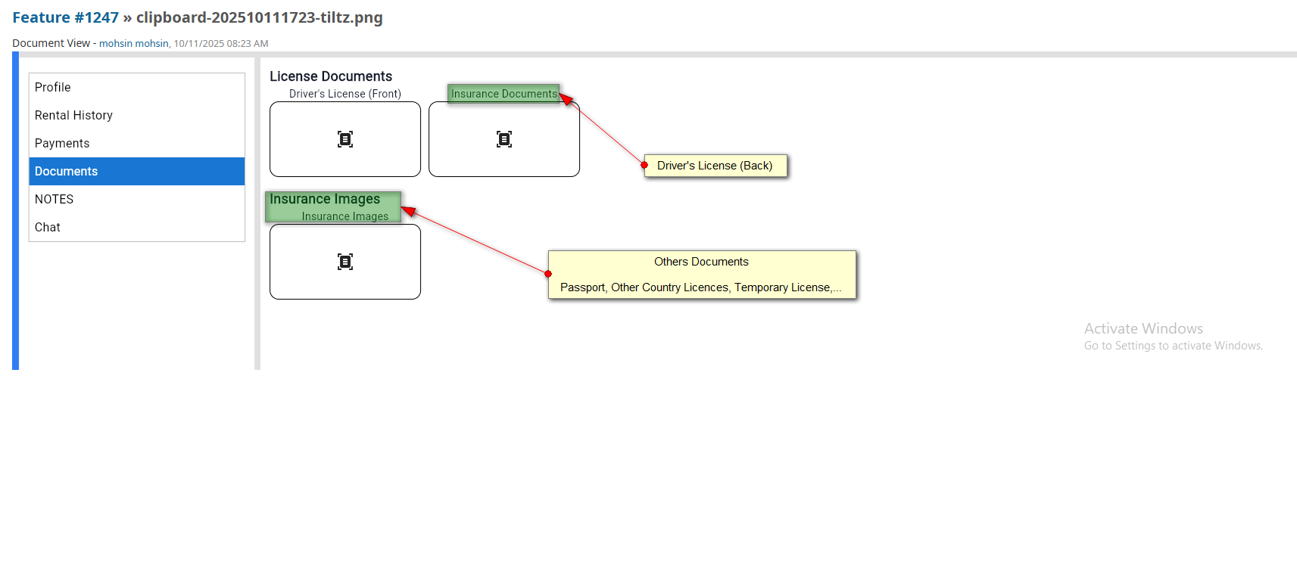
Task: Click the yellow Driver's License (Back) note
Action: click(715, 166)
